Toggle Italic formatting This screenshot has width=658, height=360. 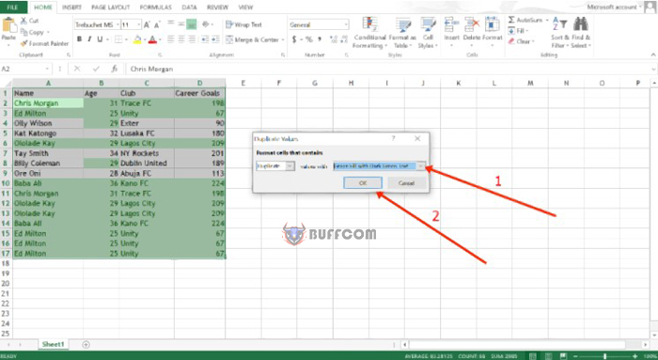click(89, 39)
